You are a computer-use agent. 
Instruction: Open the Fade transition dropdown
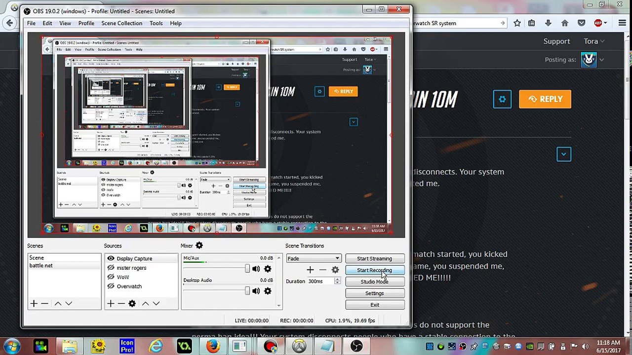pos(314,258)
